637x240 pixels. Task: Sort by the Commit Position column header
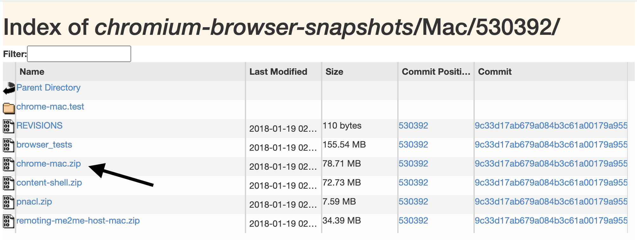(436, 72)
